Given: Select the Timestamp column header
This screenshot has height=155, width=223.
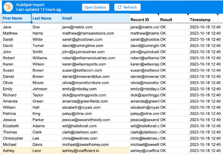Looking at the screenshot, I should pos(204,18).
